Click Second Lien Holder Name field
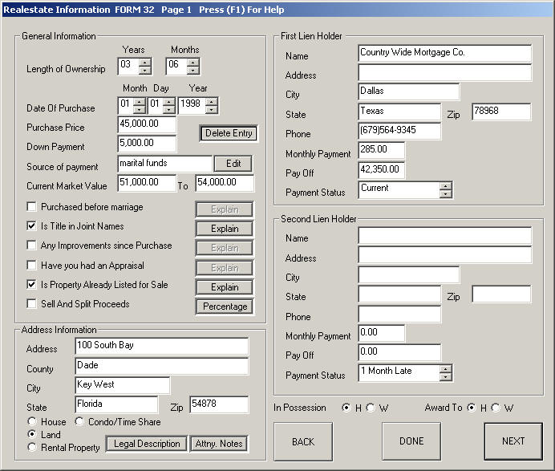555x471 pixels. coord(444,236)
